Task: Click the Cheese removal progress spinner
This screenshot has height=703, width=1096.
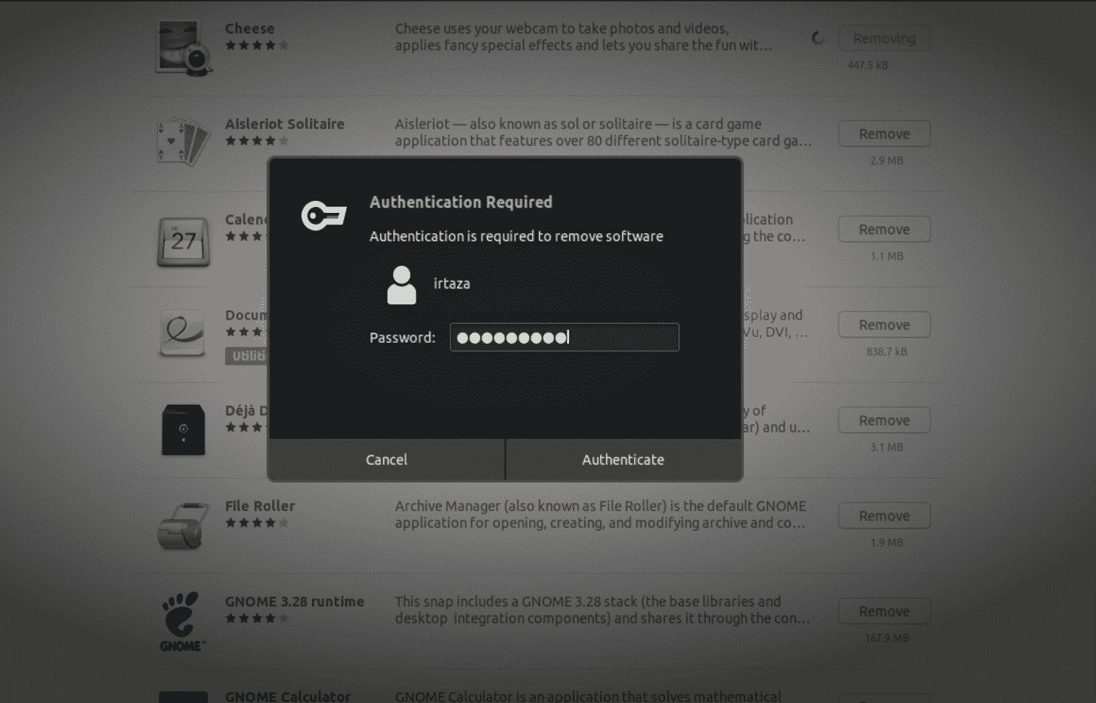Action: click(x=818, y=38)
